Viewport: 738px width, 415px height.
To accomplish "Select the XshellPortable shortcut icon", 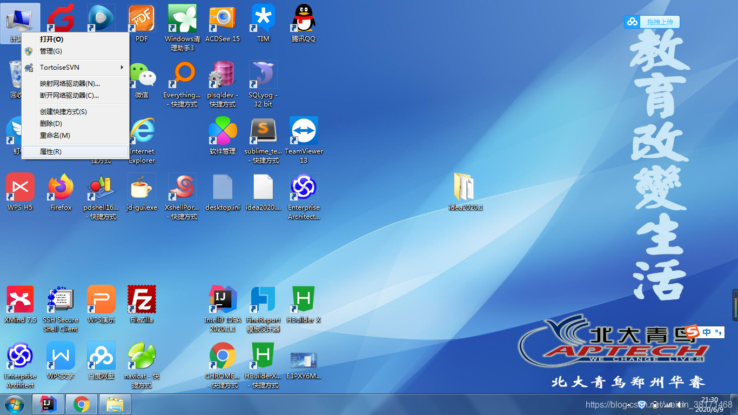I will 182,188.
